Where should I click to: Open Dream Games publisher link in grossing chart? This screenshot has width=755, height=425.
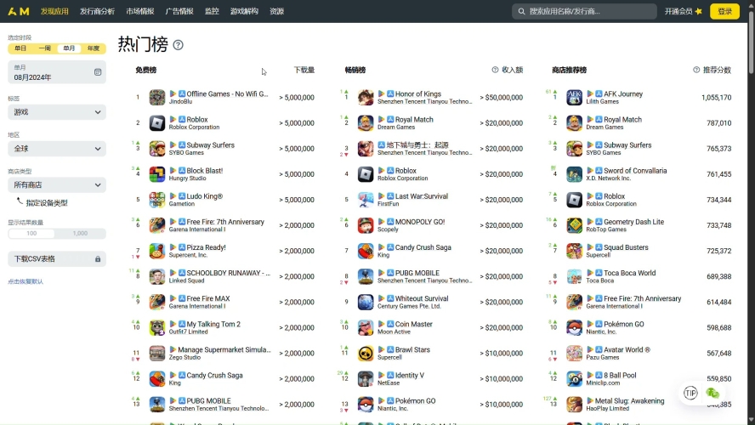[x=396, y=127]
